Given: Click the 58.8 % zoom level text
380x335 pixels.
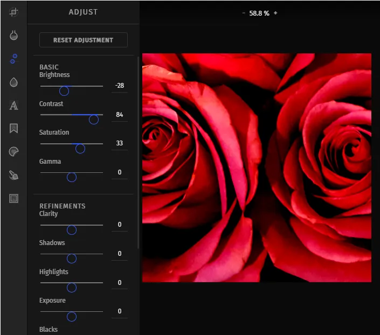Looking at the screenshot, I should [259, 13].
